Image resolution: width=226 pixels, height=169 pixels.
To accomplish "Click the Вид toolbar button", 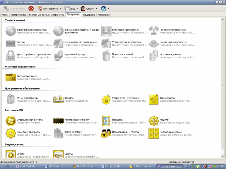I will point(70,8).
